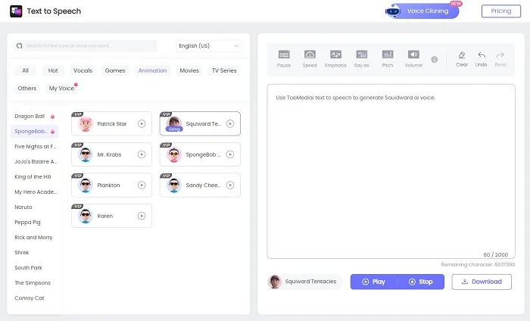The image size is (530, 321).
Task: Open the English (US) language dropdown
Action: point(209,45)
